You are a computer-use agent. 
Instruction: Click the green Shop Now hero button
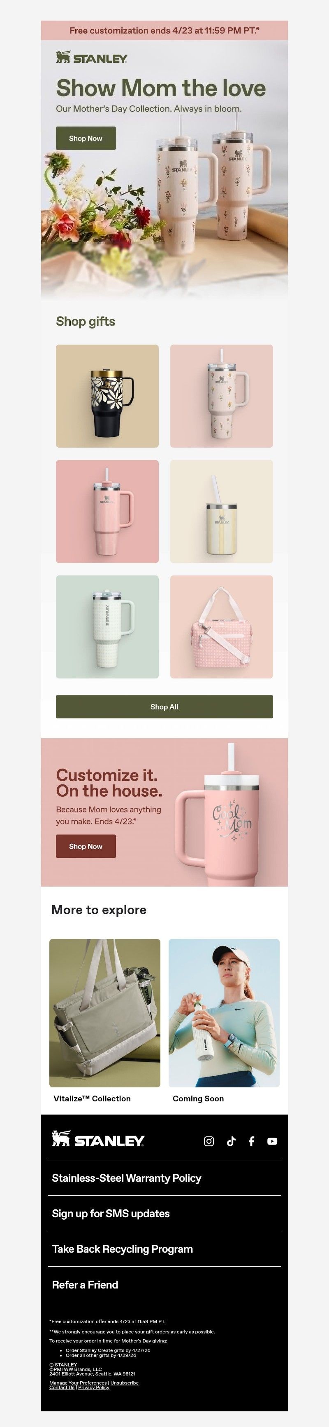pos(86,138)
